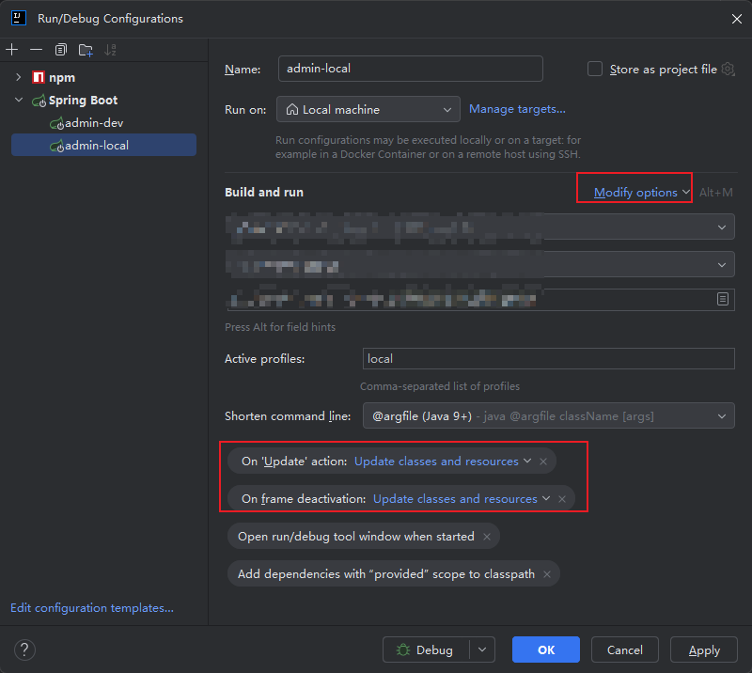Open help with question mark button
This screenshot has width=752, height=673.
pyautogui.click(x=24, y=650)
